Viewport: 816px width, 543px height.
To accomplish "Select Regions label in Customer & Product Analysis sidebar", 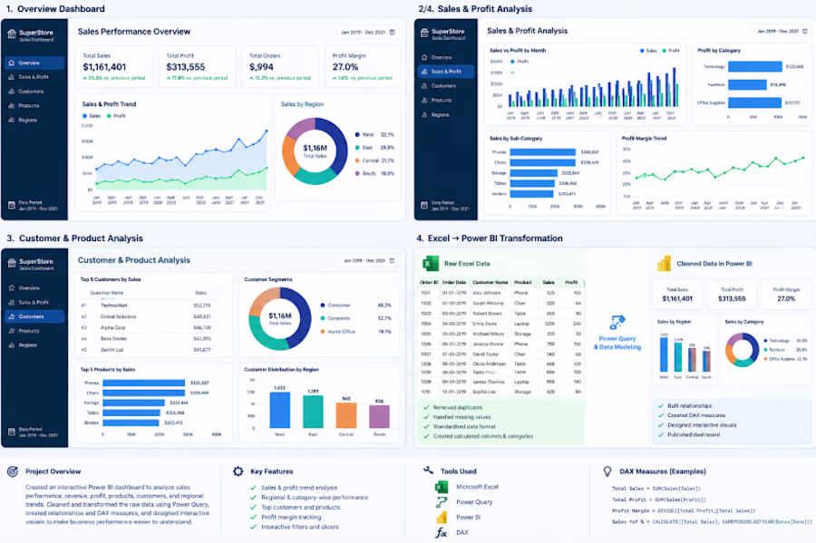I will 27,344.
